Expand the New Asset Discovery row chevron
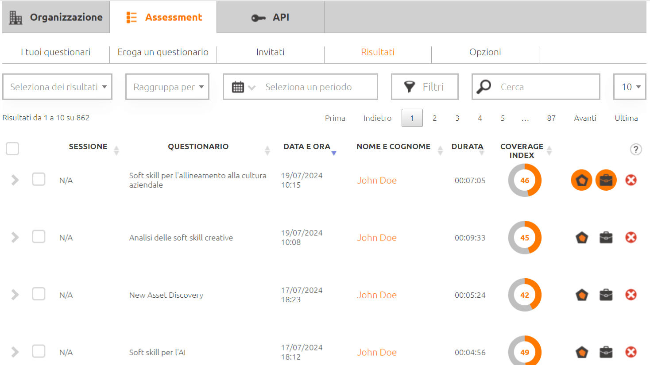The image size is (650, 365). [15, 295]
